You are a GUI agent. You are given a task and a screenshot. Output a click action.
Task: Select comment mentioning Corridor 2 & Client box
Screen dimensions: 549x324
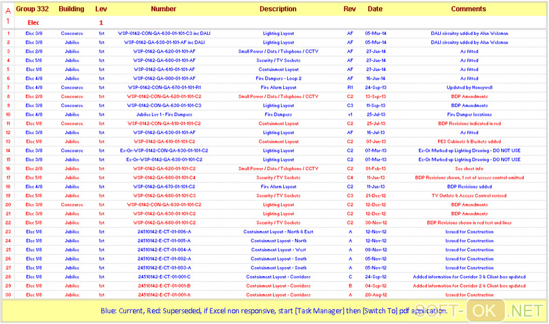469,286
